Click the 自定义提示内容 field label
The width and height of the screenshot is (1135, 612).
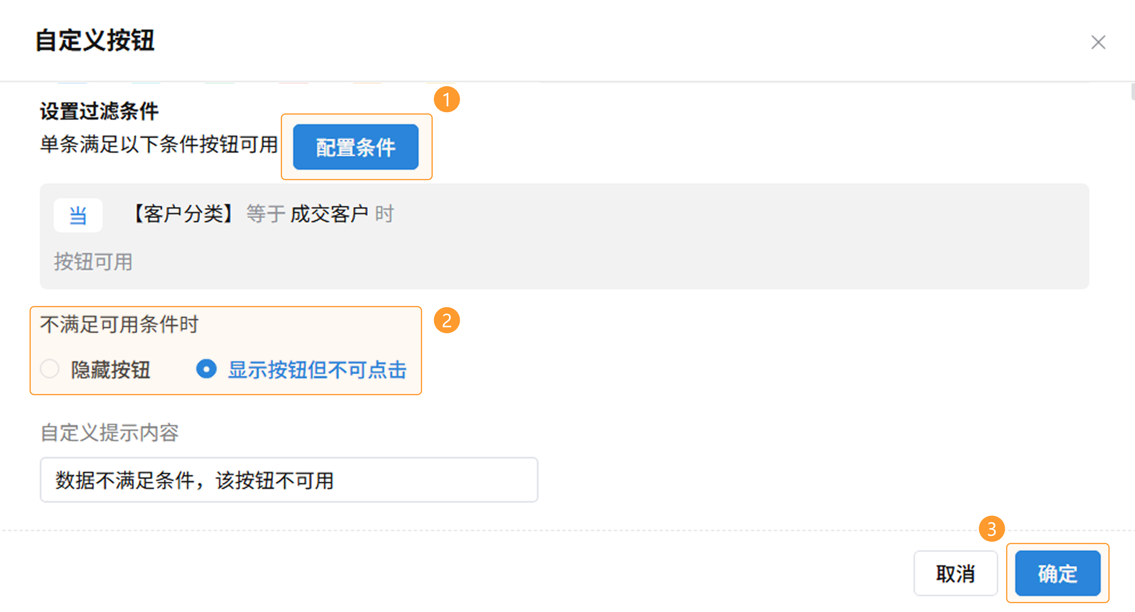110,433
